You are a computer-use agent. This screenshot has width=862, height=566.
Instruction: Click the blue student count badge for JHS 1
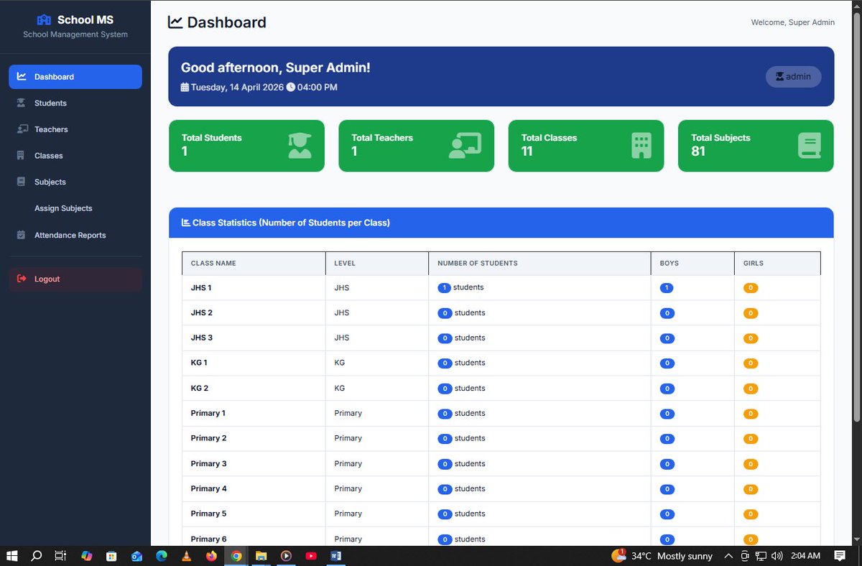pyautogui.click(x=444, y=288)
